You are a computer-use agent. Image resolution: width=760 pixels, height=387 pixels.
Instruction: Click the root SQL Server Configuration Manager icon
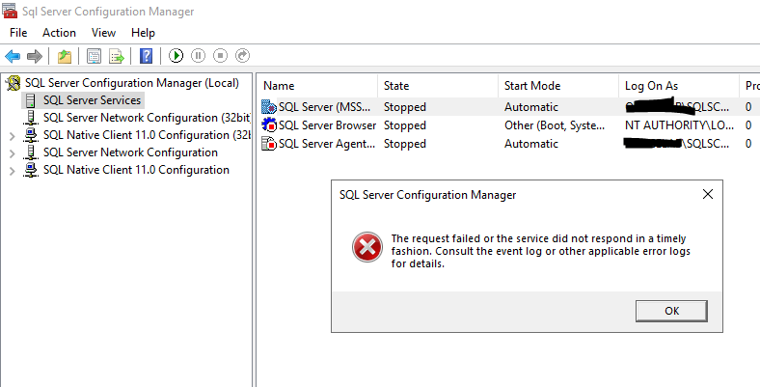14,83
